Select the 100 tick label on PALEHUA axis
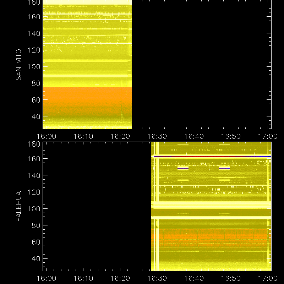 (34, 209)
